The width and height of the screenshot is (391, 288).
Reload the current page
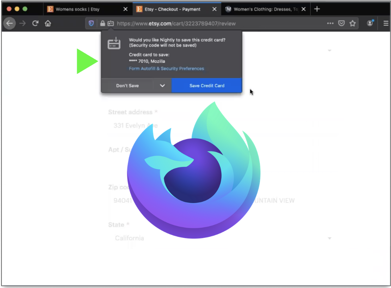point(35,24)
